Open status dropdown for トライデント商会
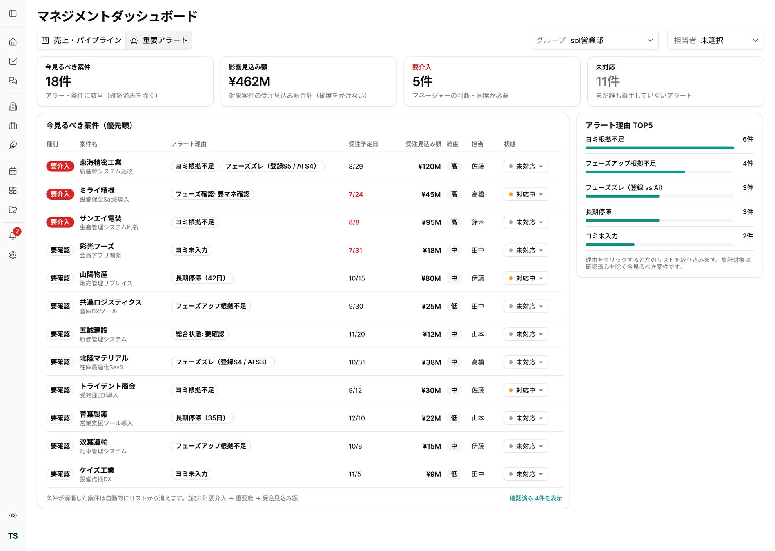 tap(526, 390)
